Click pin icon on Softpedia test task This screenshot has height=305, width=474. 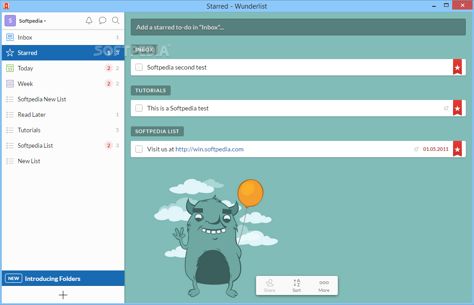pyautogui.click(x=446, y=108)
